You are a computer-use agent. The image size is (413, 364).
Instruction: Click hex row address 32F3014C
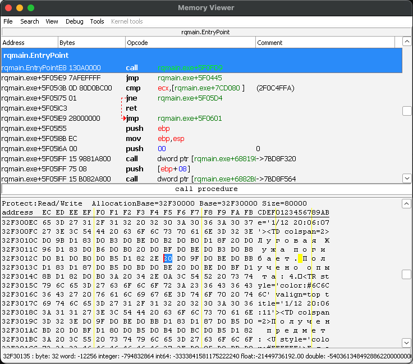[x=20, y=276]
